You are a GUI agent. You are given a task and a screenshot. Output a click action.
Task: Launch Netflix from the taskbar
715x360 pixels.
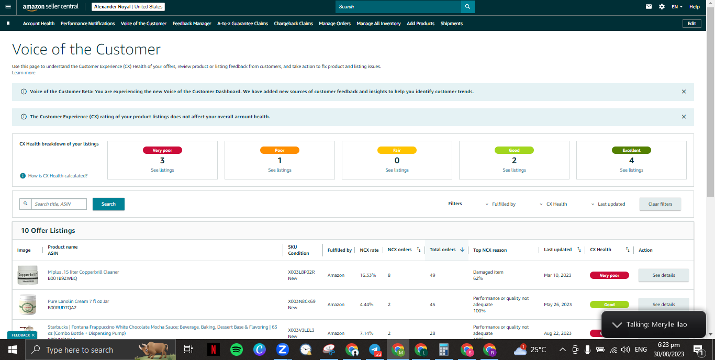tap(213, 350)
